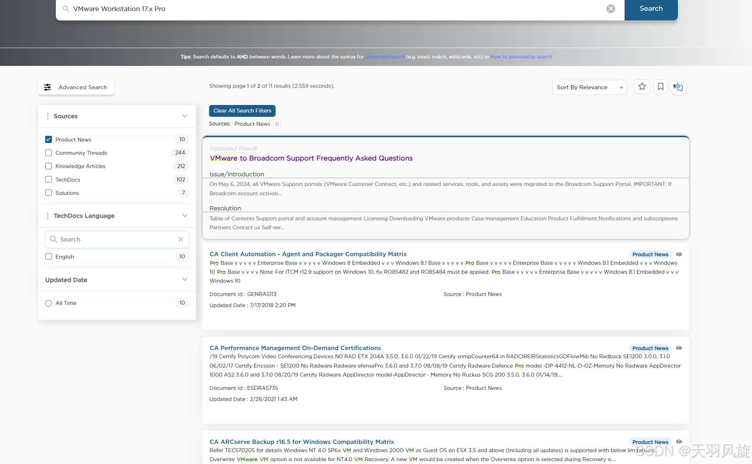752x464 pixels.
Task: Click the star favorite icon
Action: pos(642,86)
